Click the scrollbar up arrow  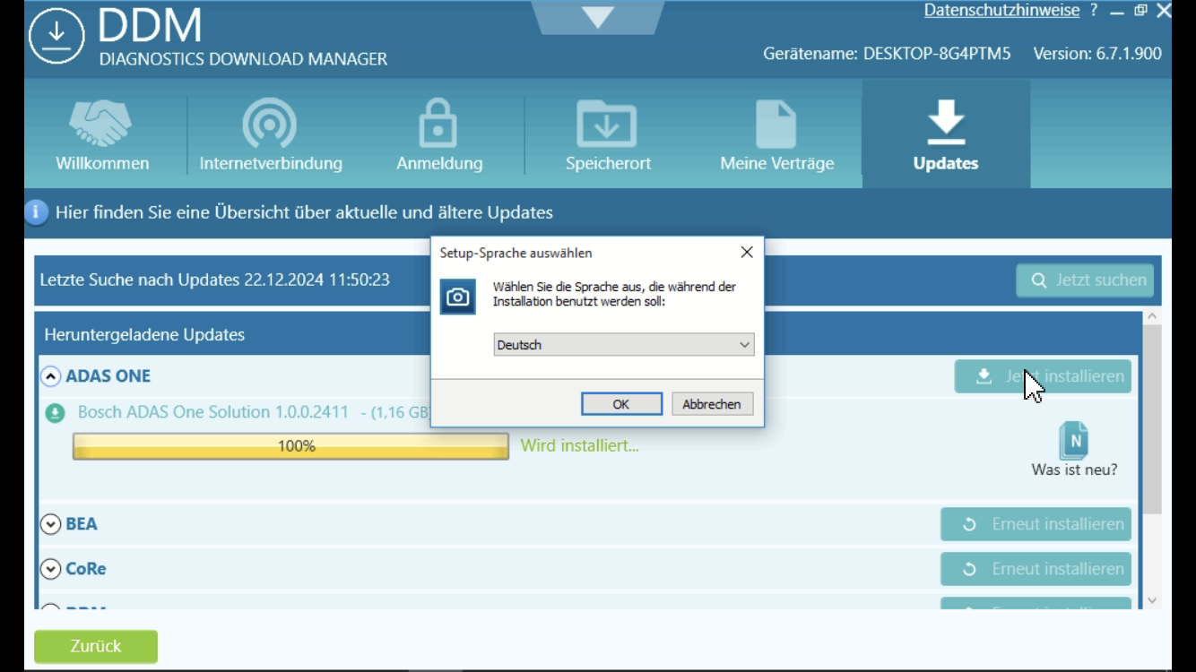1152,317
